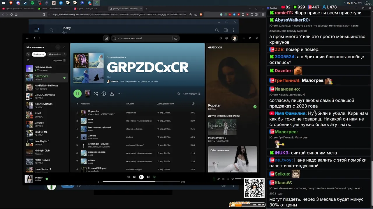Pause the track in the bottom player
Image resolution: width=373 pixels, height=209 pixels.
[141, 177]
